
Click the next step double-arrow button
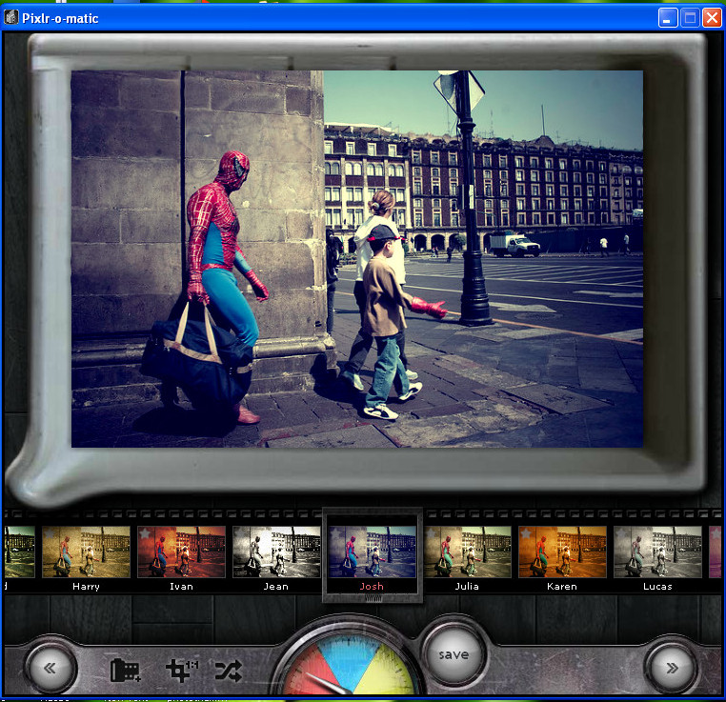pyautogui.click(x=673, y=668)
